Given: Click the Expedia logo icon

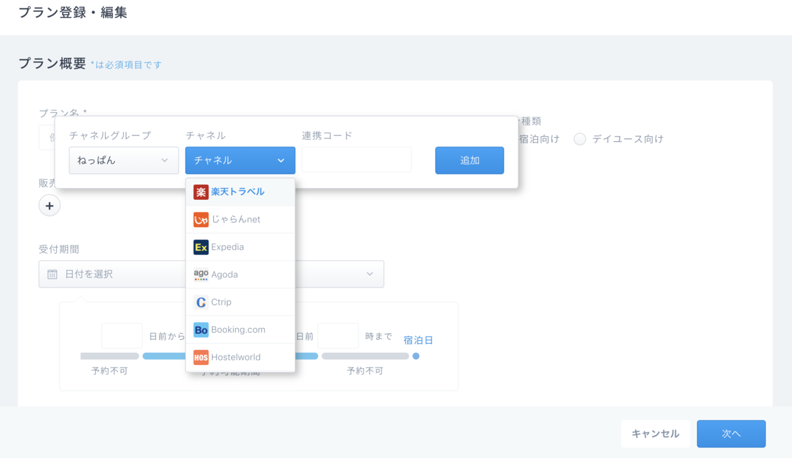Looking at the screenshot, I should coord(201,247).
